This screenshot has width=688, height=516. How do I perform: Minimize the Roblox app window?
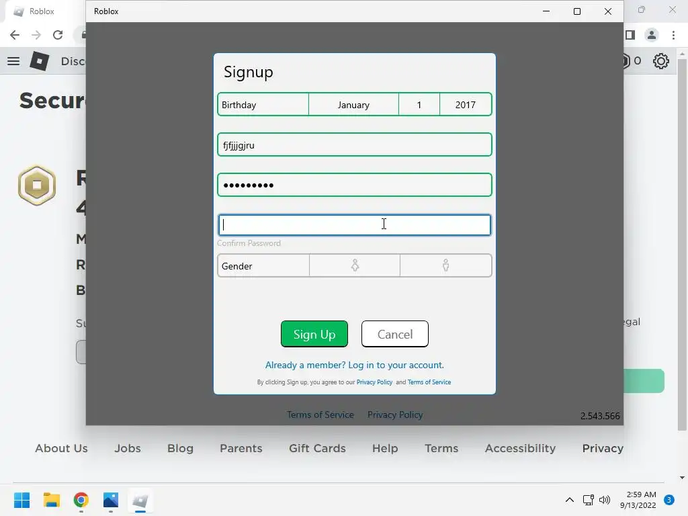546,11
